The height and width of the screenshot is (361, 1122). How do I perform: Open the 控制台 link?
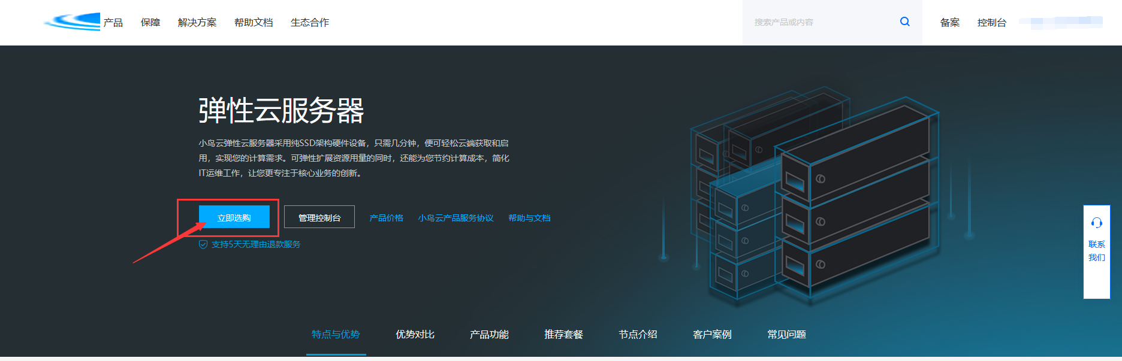tap(992, 22)
